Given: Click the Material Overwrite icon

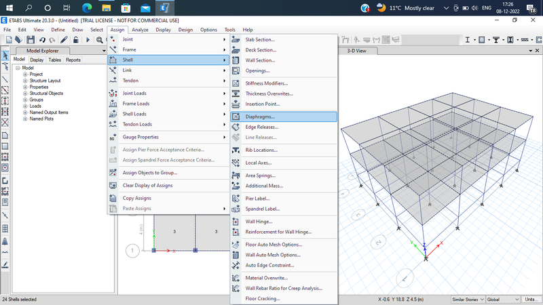Looking at the screenshot, I should [x=236, y=278].
